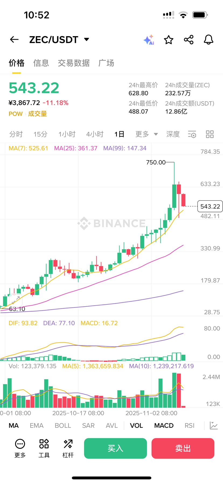Expand chart to fullscreen arrows icon
This screenshot has width=223, height=484.
point(16,300)
